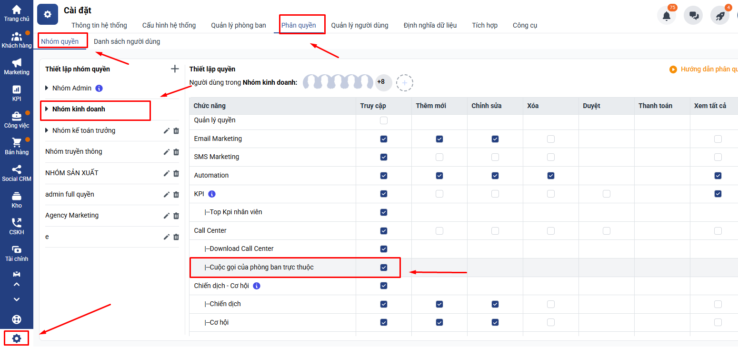738x348 pixels.
Task: Delete the admin full quyền group
Action: coord(176,194)
